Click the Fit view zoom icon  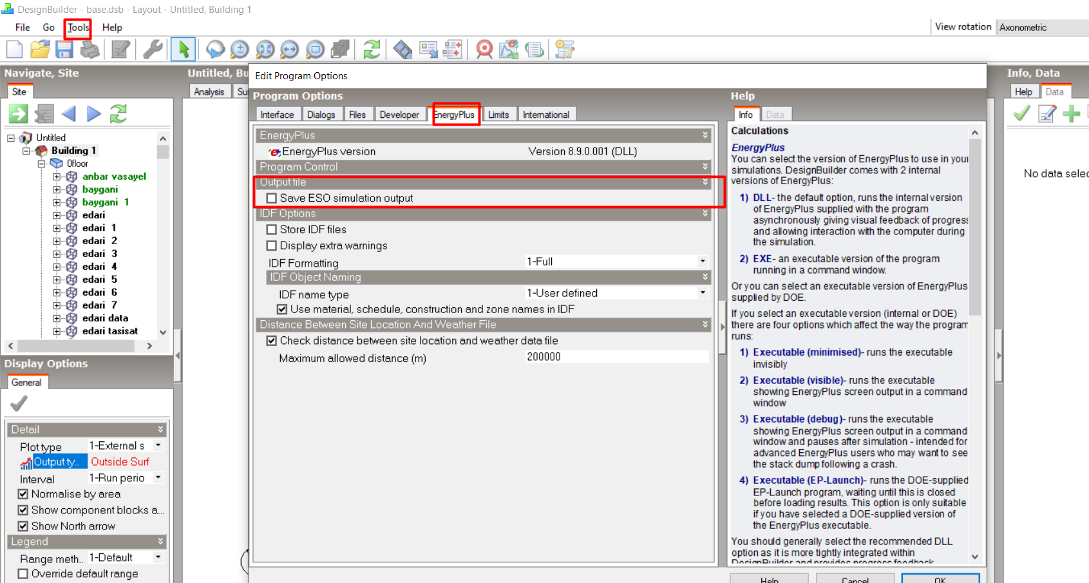[265, 50]
